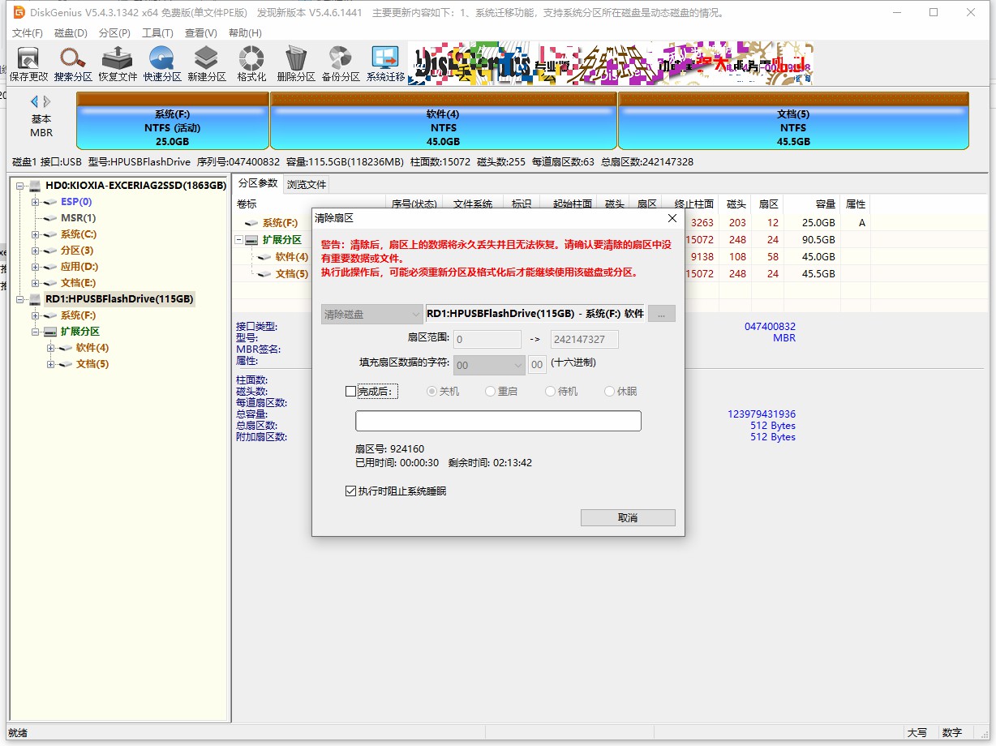Collapse the RD1:HPUSBFlashDrive disk node

coord(20,298)
